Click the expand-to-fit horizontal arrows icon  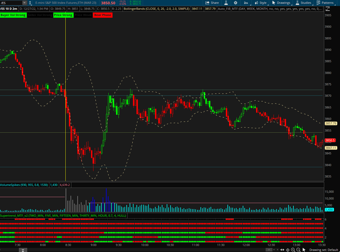(282, 250)
